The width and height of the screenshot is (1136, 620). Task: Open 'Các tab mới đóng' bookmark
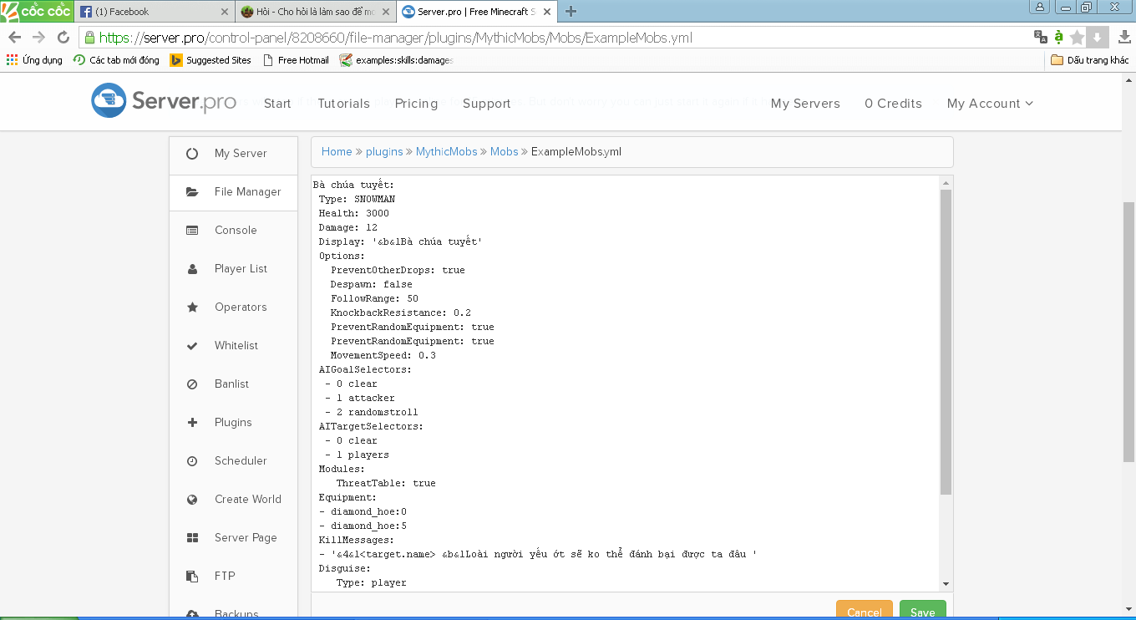tap(116, 60)
